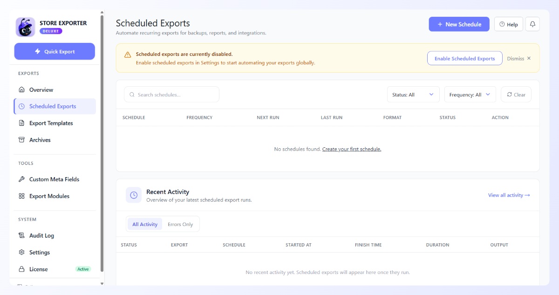The image size is (559, 295).
Task: Click Create your first schedule link
Action: 352,149
